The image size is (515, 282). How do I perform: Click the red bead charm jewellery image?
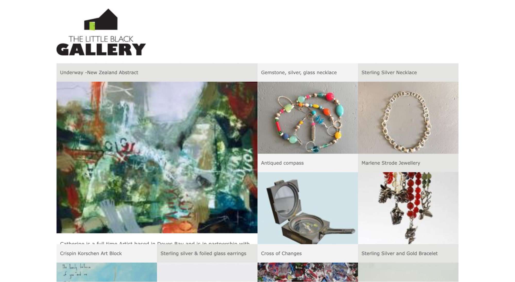click(408, 208)
